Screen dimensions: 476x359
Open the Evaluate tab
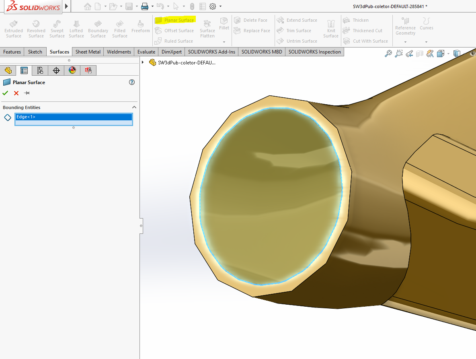coord(146,52)
